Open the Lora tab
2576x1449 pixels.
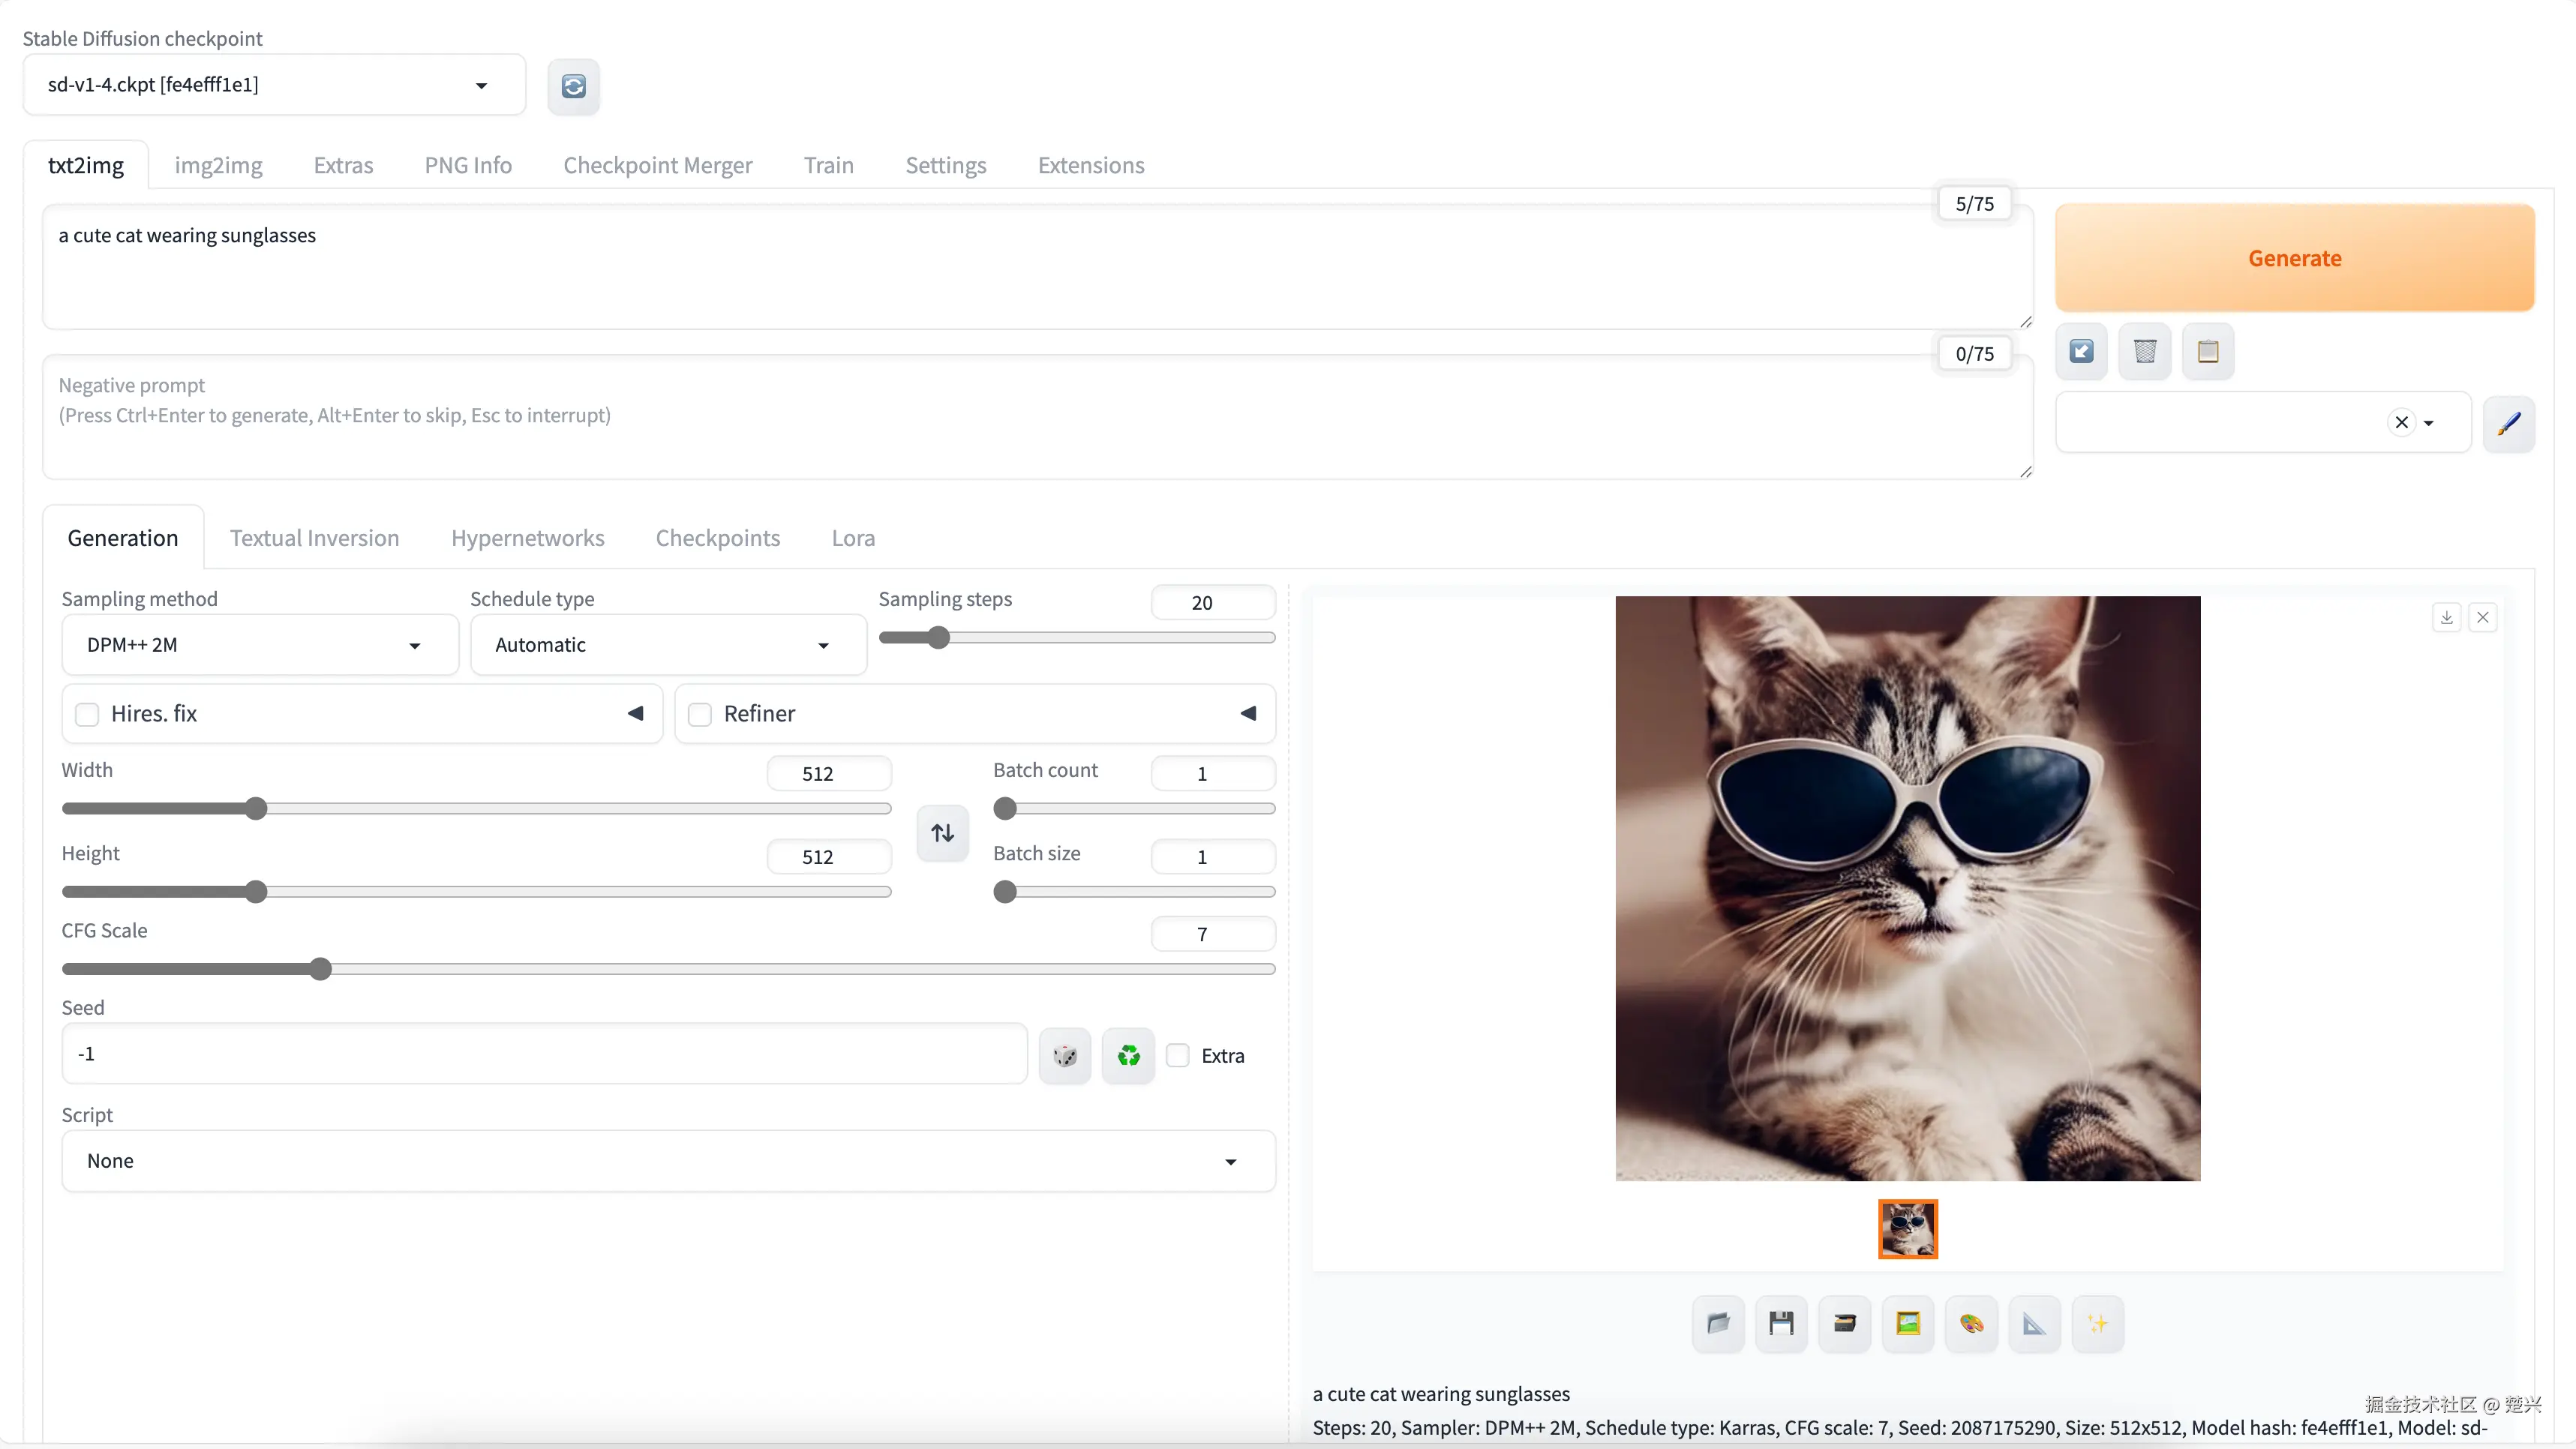[852, 538]
